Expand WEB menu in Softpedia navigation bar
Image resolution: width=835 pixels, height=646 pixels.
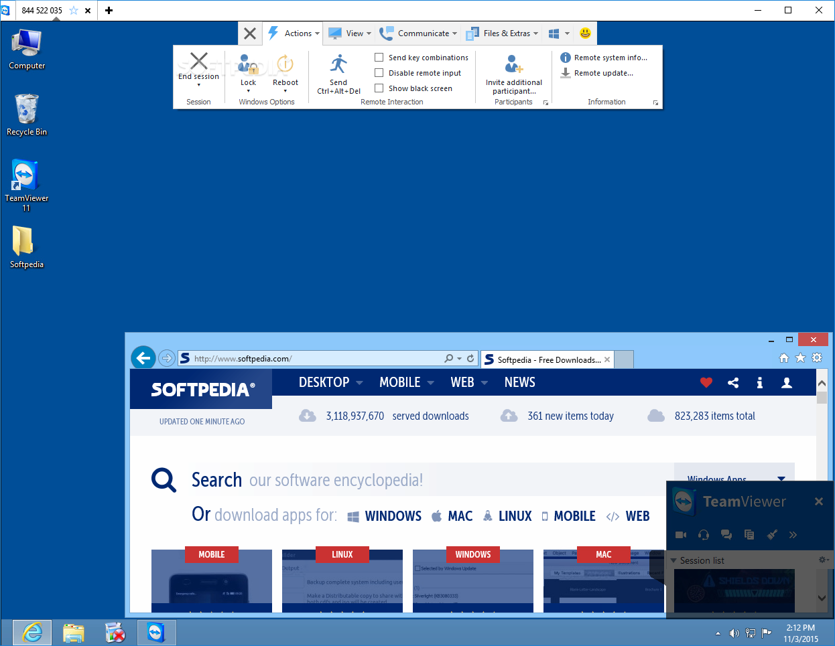point(469,382)
